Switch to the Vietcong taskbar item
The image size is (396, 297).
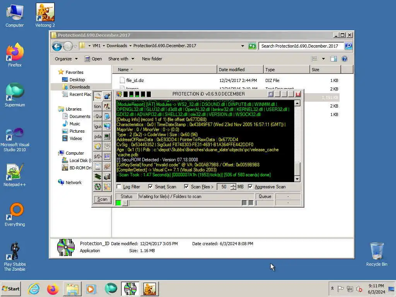[x=150, y=288]
